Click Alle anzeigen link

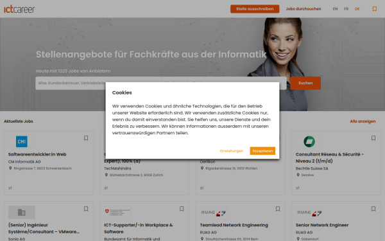pyautogui.click(x=363, y=121)
